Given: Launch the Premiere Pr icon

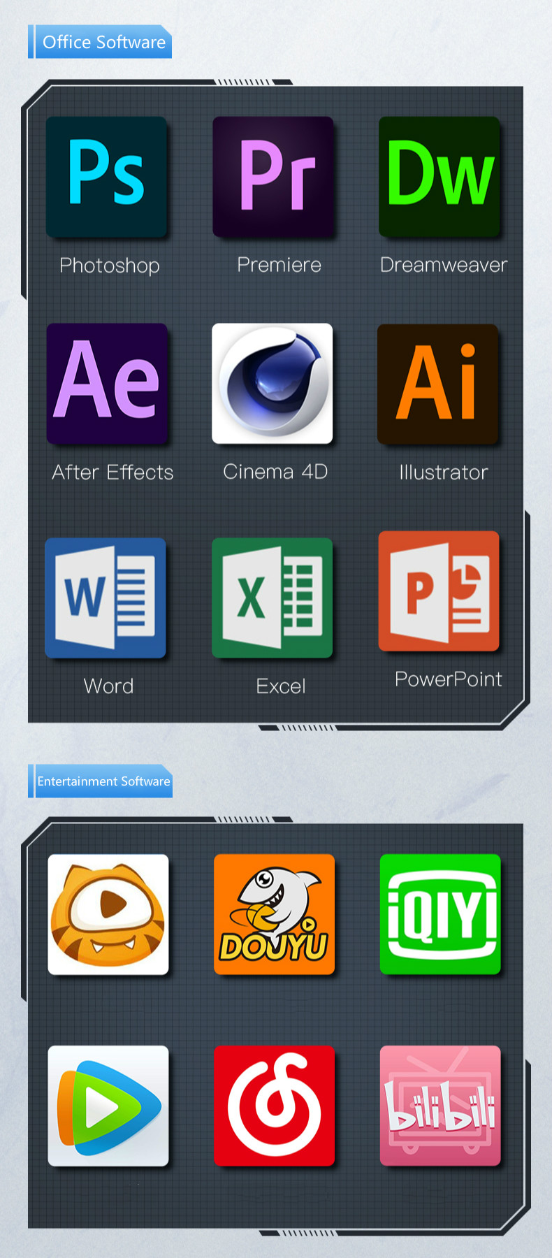Looking at the screenshot, I should pos(273,177).
